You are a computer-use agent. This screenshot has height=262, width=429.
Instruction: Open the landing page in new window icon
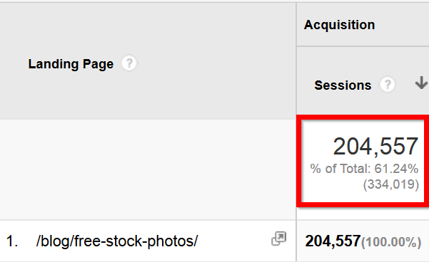(x=279, y=239)
